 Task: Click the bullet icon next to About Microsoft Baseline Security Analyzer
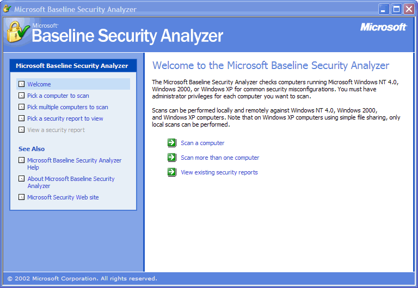(x=21, y=178)
